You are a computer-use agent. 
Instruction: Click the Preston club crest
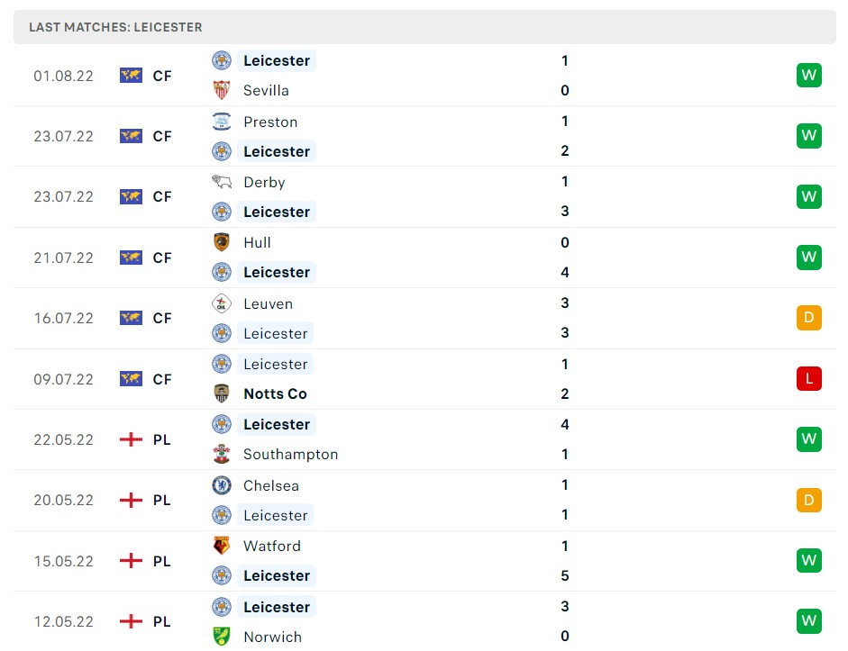[x=222, y=122]
